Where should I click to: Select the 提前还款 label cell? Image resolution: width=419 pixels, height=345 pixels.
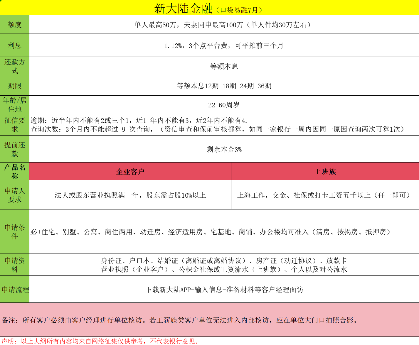pyautogui.click(x=15, y=149)
